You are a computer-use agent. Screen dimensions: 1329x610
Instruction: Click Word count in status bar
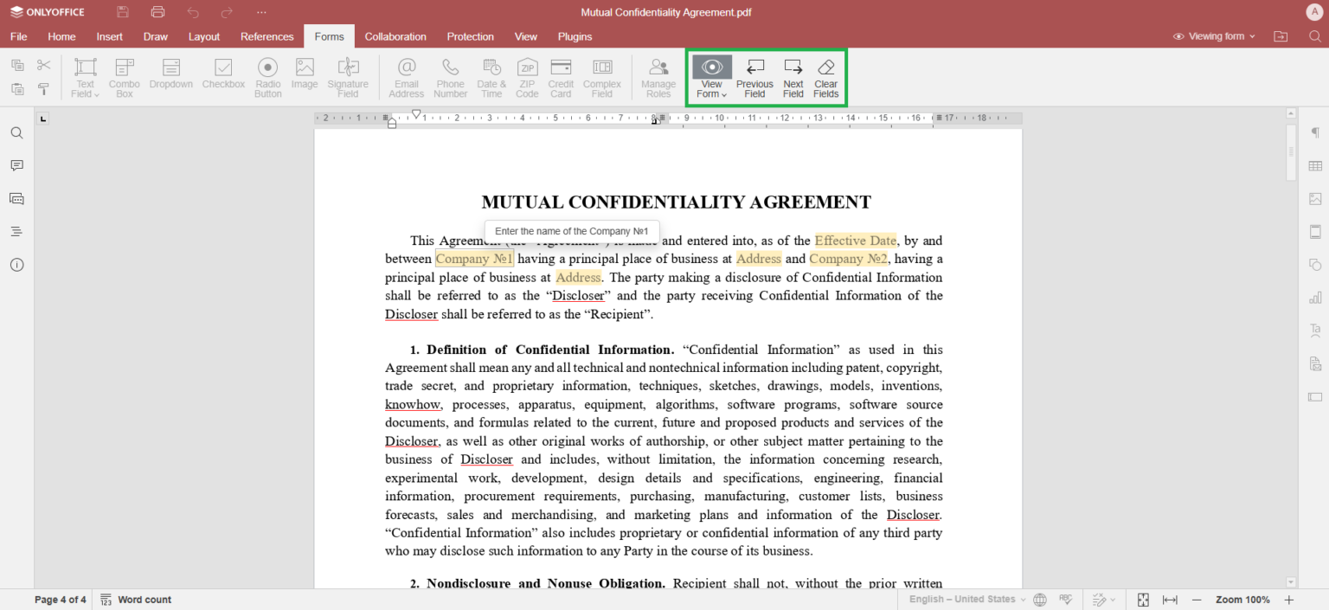136,600
